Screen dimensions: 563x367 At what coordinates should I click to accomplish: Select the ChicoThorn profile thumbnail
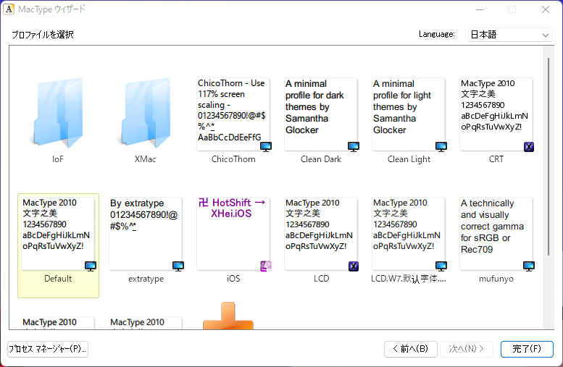click(233, 114)
